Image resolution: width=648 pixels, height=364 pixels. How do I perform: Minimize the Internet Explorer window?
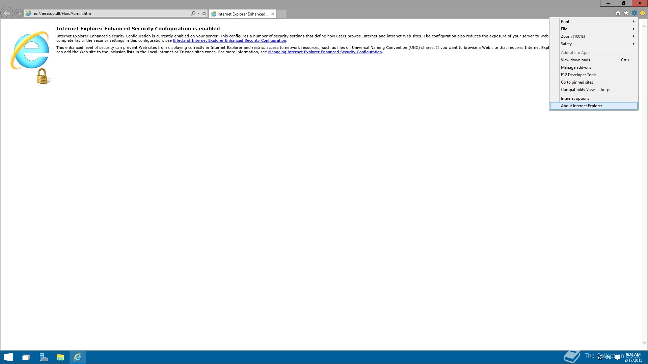click(x=608, y=3)
